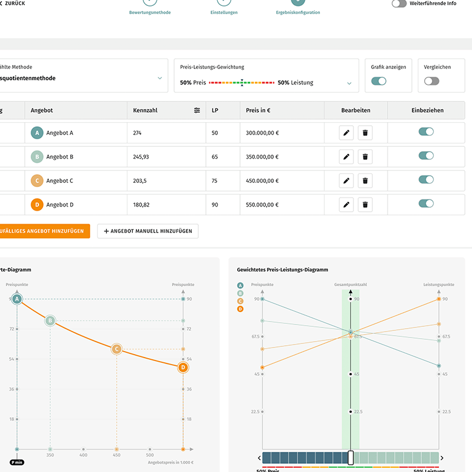Click right arrow of weighting slider
The image size is (472, 472).
point(442,458)
